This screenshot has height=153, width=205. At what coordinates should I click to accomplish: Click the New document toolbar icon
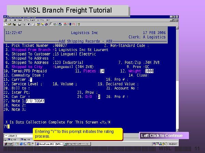pos(5,24)
